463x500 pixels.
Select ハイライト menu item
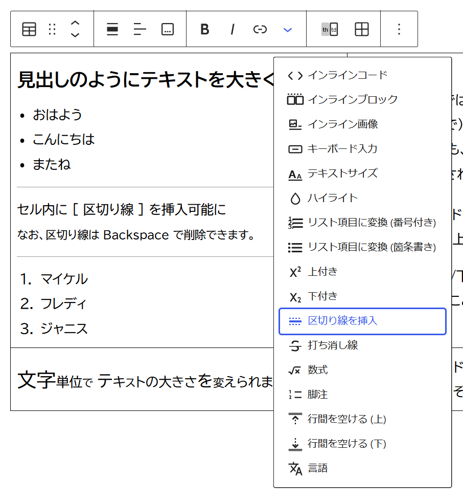362,198
